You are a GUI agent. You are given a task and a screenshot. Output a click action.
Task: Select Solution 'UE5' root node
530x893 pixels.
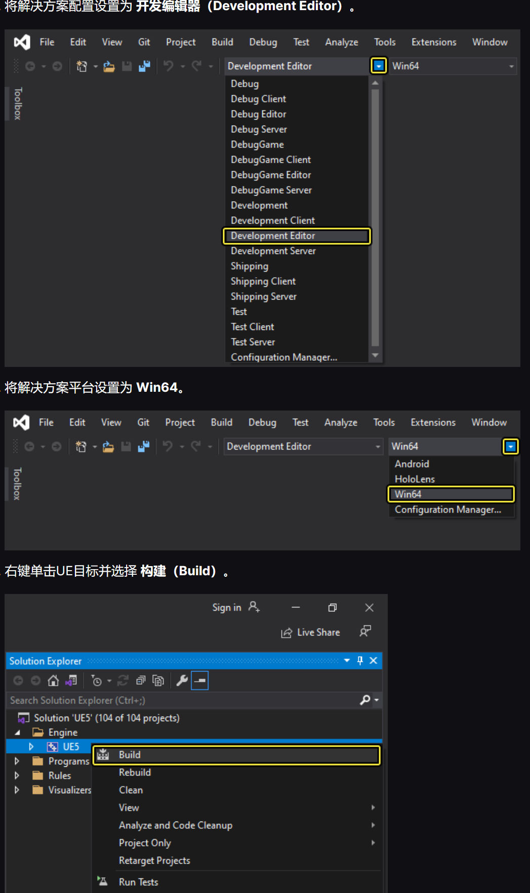(x=107, y=718)
